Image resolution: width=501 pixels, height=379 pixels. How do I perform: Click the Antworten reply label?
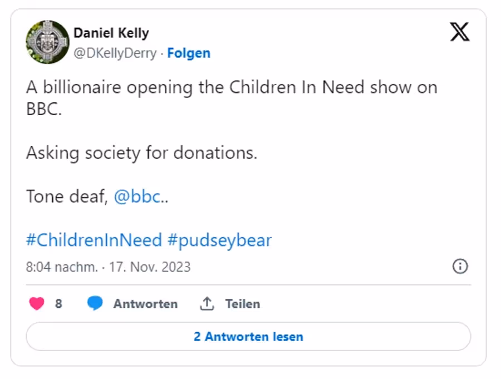pyautogui.click(x=146, y=303)
